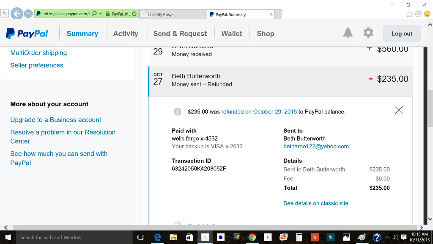Image resolution: width=433 pixels, height=244 pixels.
Task: Close the transaction details panel
Action: pos(398,110)
